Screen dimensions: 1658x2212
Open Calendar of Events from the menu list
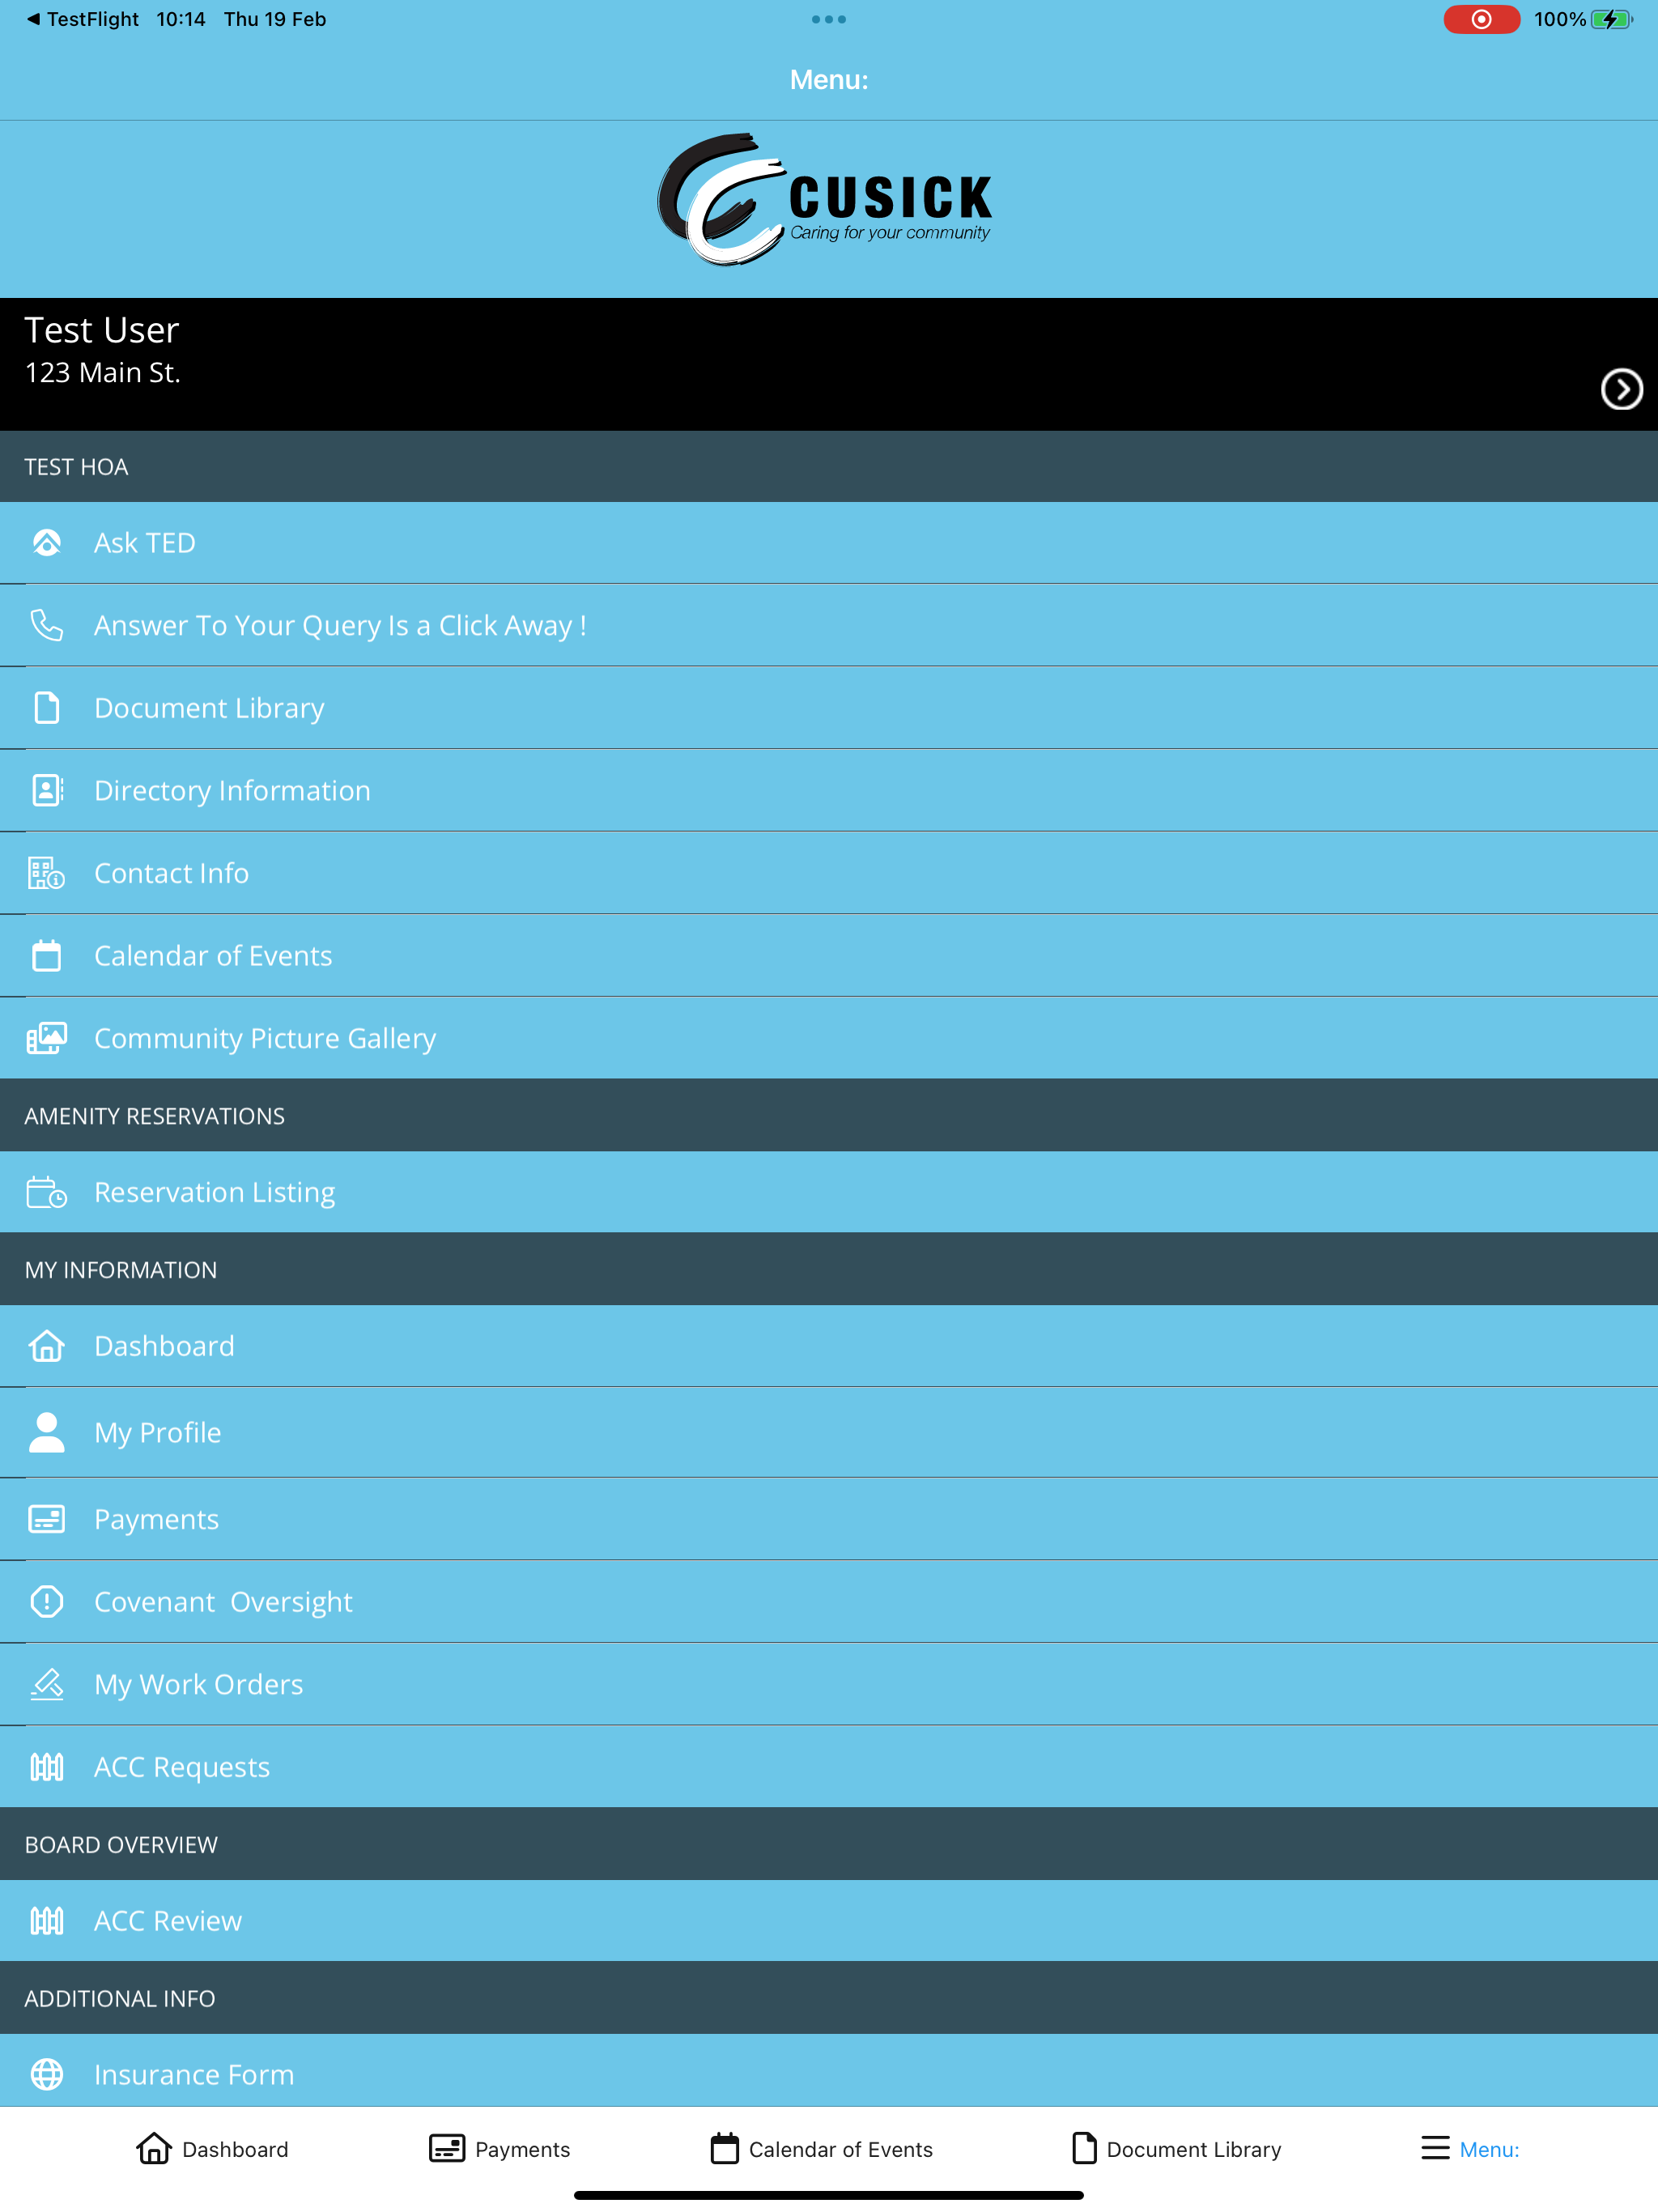click(829, 956)
